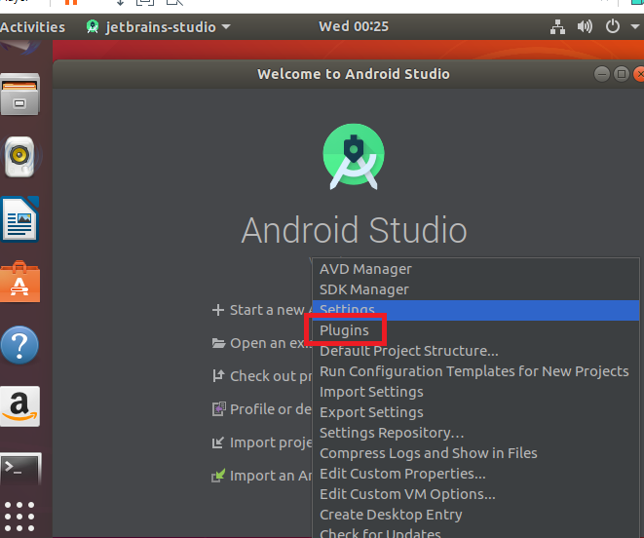Select the highlighted Settings entry
The height and width of the screenshot is (538, 644).
point(475,310)
